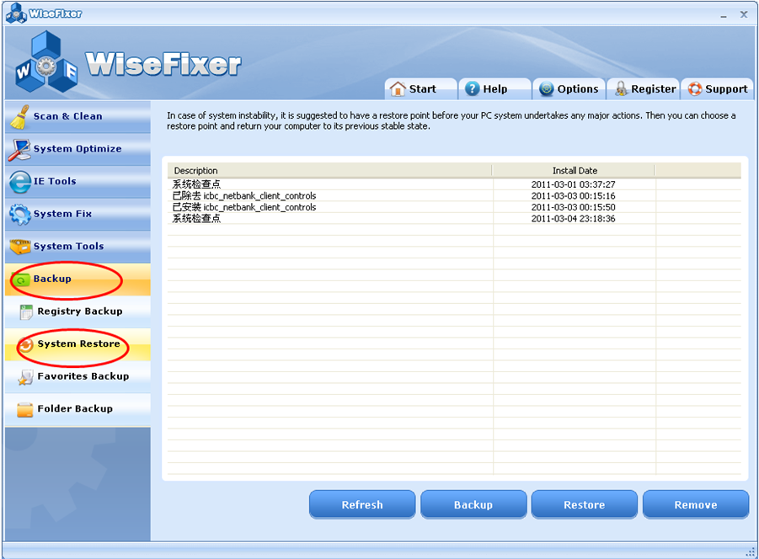Image resolution: width=759 pixels, height=559 pixels.
Task: Select System Optimize in sidebar
Action: point(78,149)
